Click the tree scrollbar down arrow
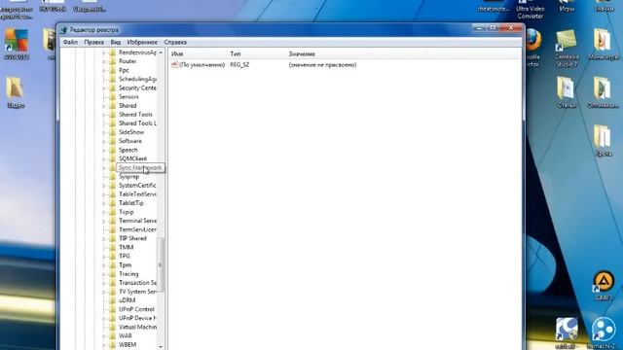623x350 pixels. (x=161, y=346)
